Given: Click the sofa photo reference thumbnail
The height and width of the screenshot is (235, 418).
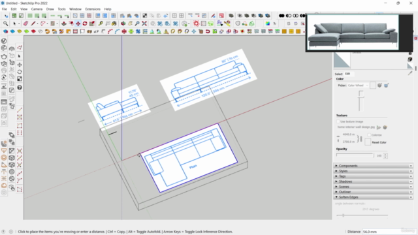Looking at the screenshot, I should point(353,32).
